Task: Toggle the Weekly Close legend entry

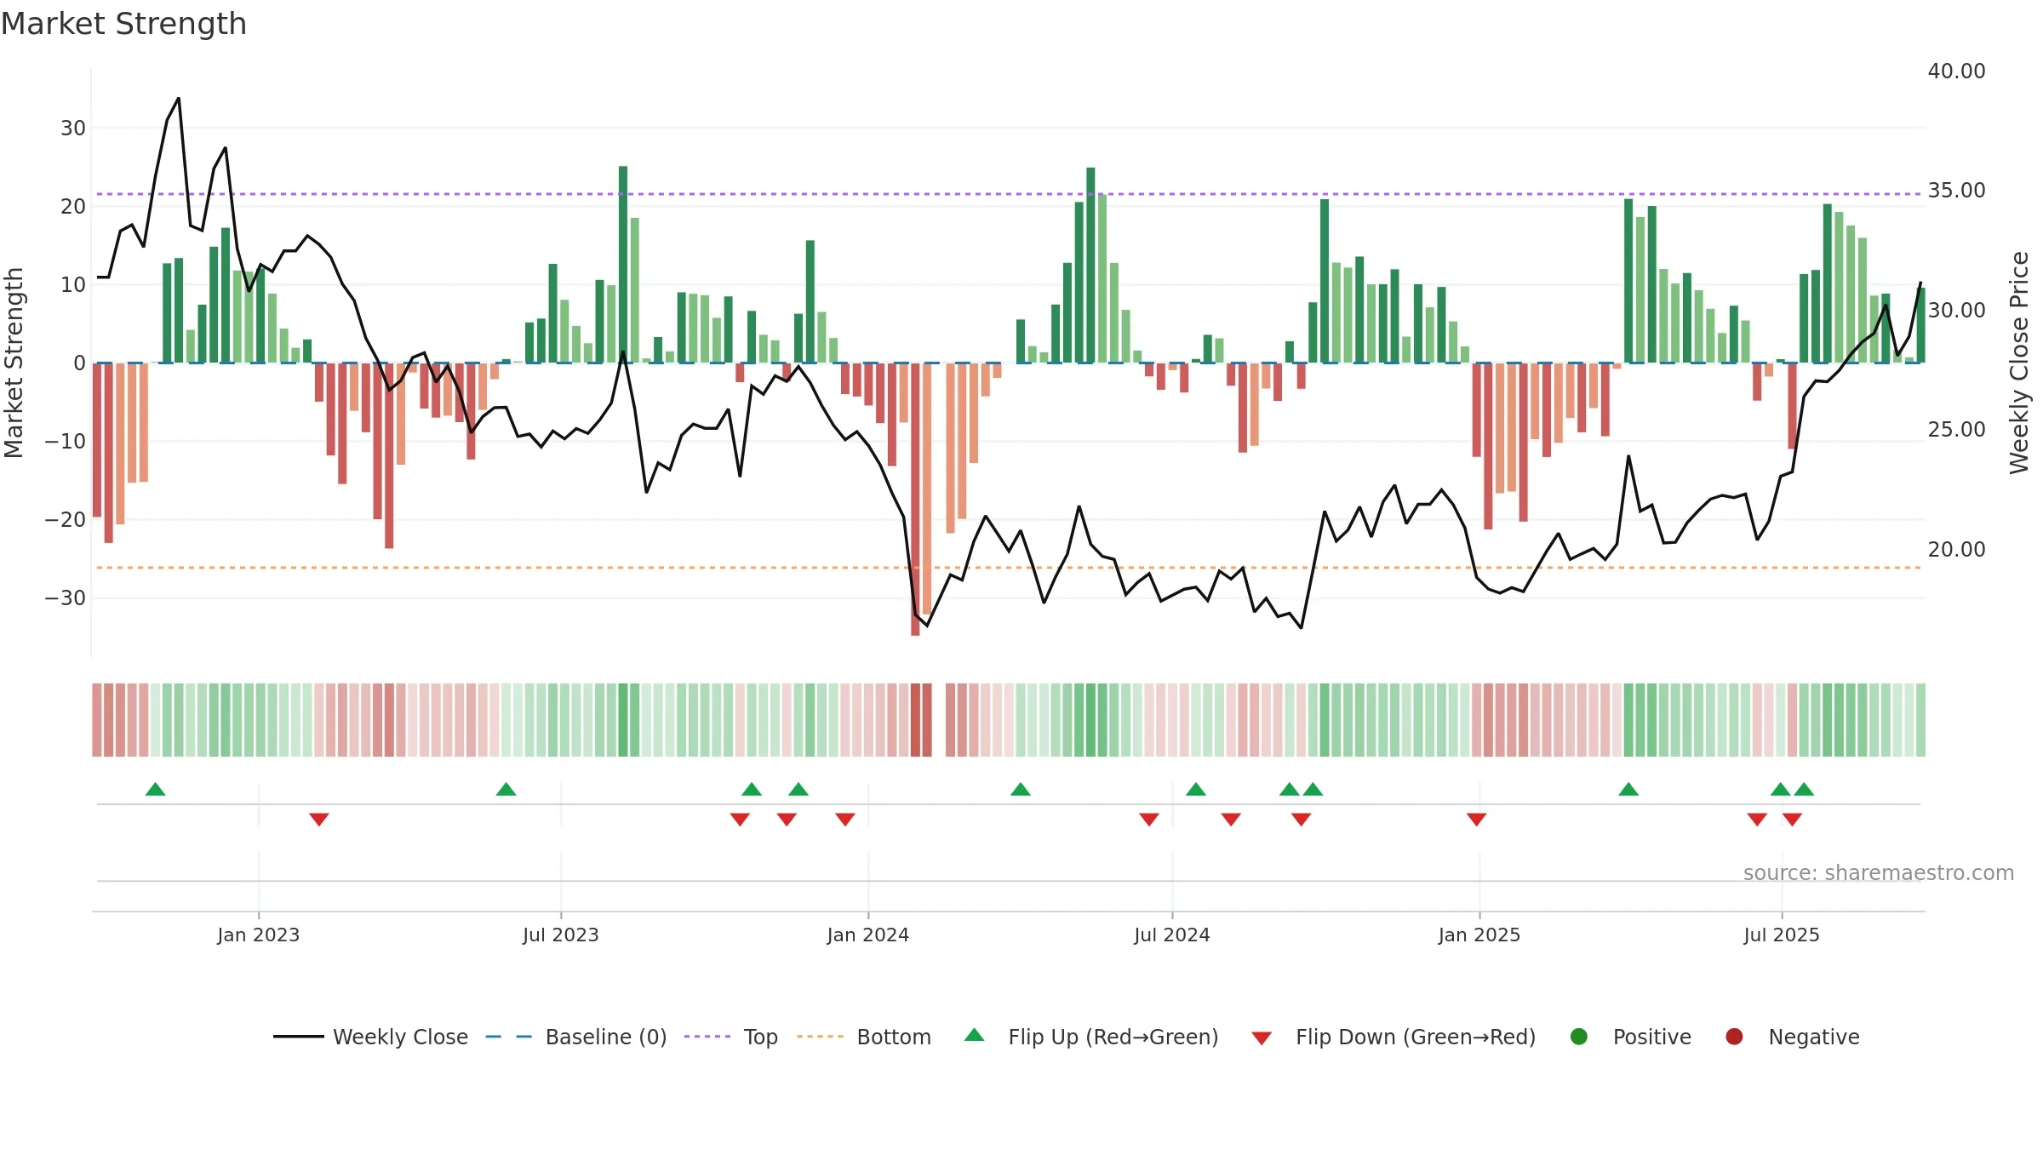Action: point(370,1037)
